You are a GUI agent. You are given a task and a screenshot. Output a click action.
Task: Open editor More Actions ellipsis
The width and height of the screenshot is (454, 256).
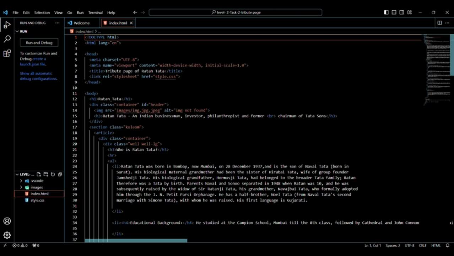pos(447,23)
